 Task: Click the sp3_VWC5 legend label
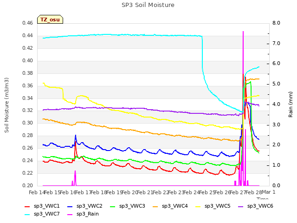coord(218,206)
